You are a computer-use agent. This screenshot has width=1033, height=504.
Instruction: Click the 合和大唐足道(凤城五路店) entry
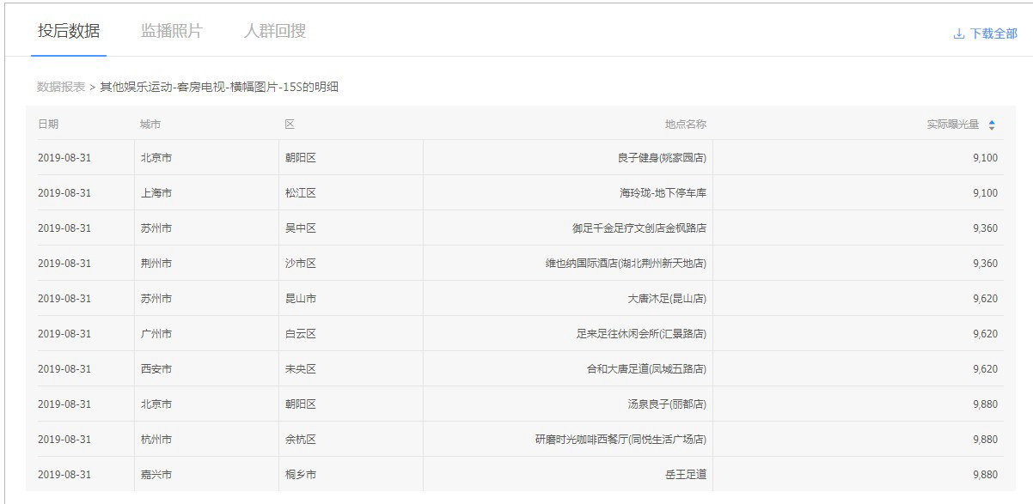tap(646, 369)
